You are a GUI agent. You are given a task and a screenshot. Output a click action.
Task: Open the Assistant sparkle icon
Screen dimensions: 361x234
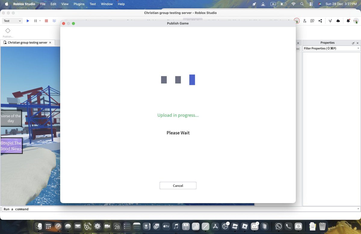tap(330, 21)
